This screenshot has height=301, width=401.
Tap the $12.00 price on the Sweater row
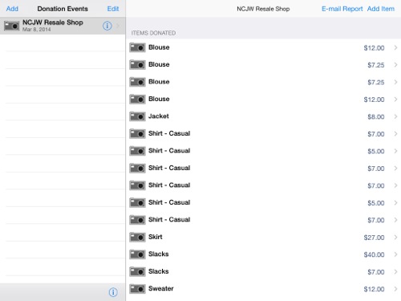pos(374,289)
